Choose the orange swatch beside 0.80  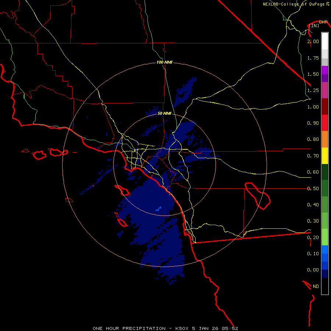[x=325, y=139]
